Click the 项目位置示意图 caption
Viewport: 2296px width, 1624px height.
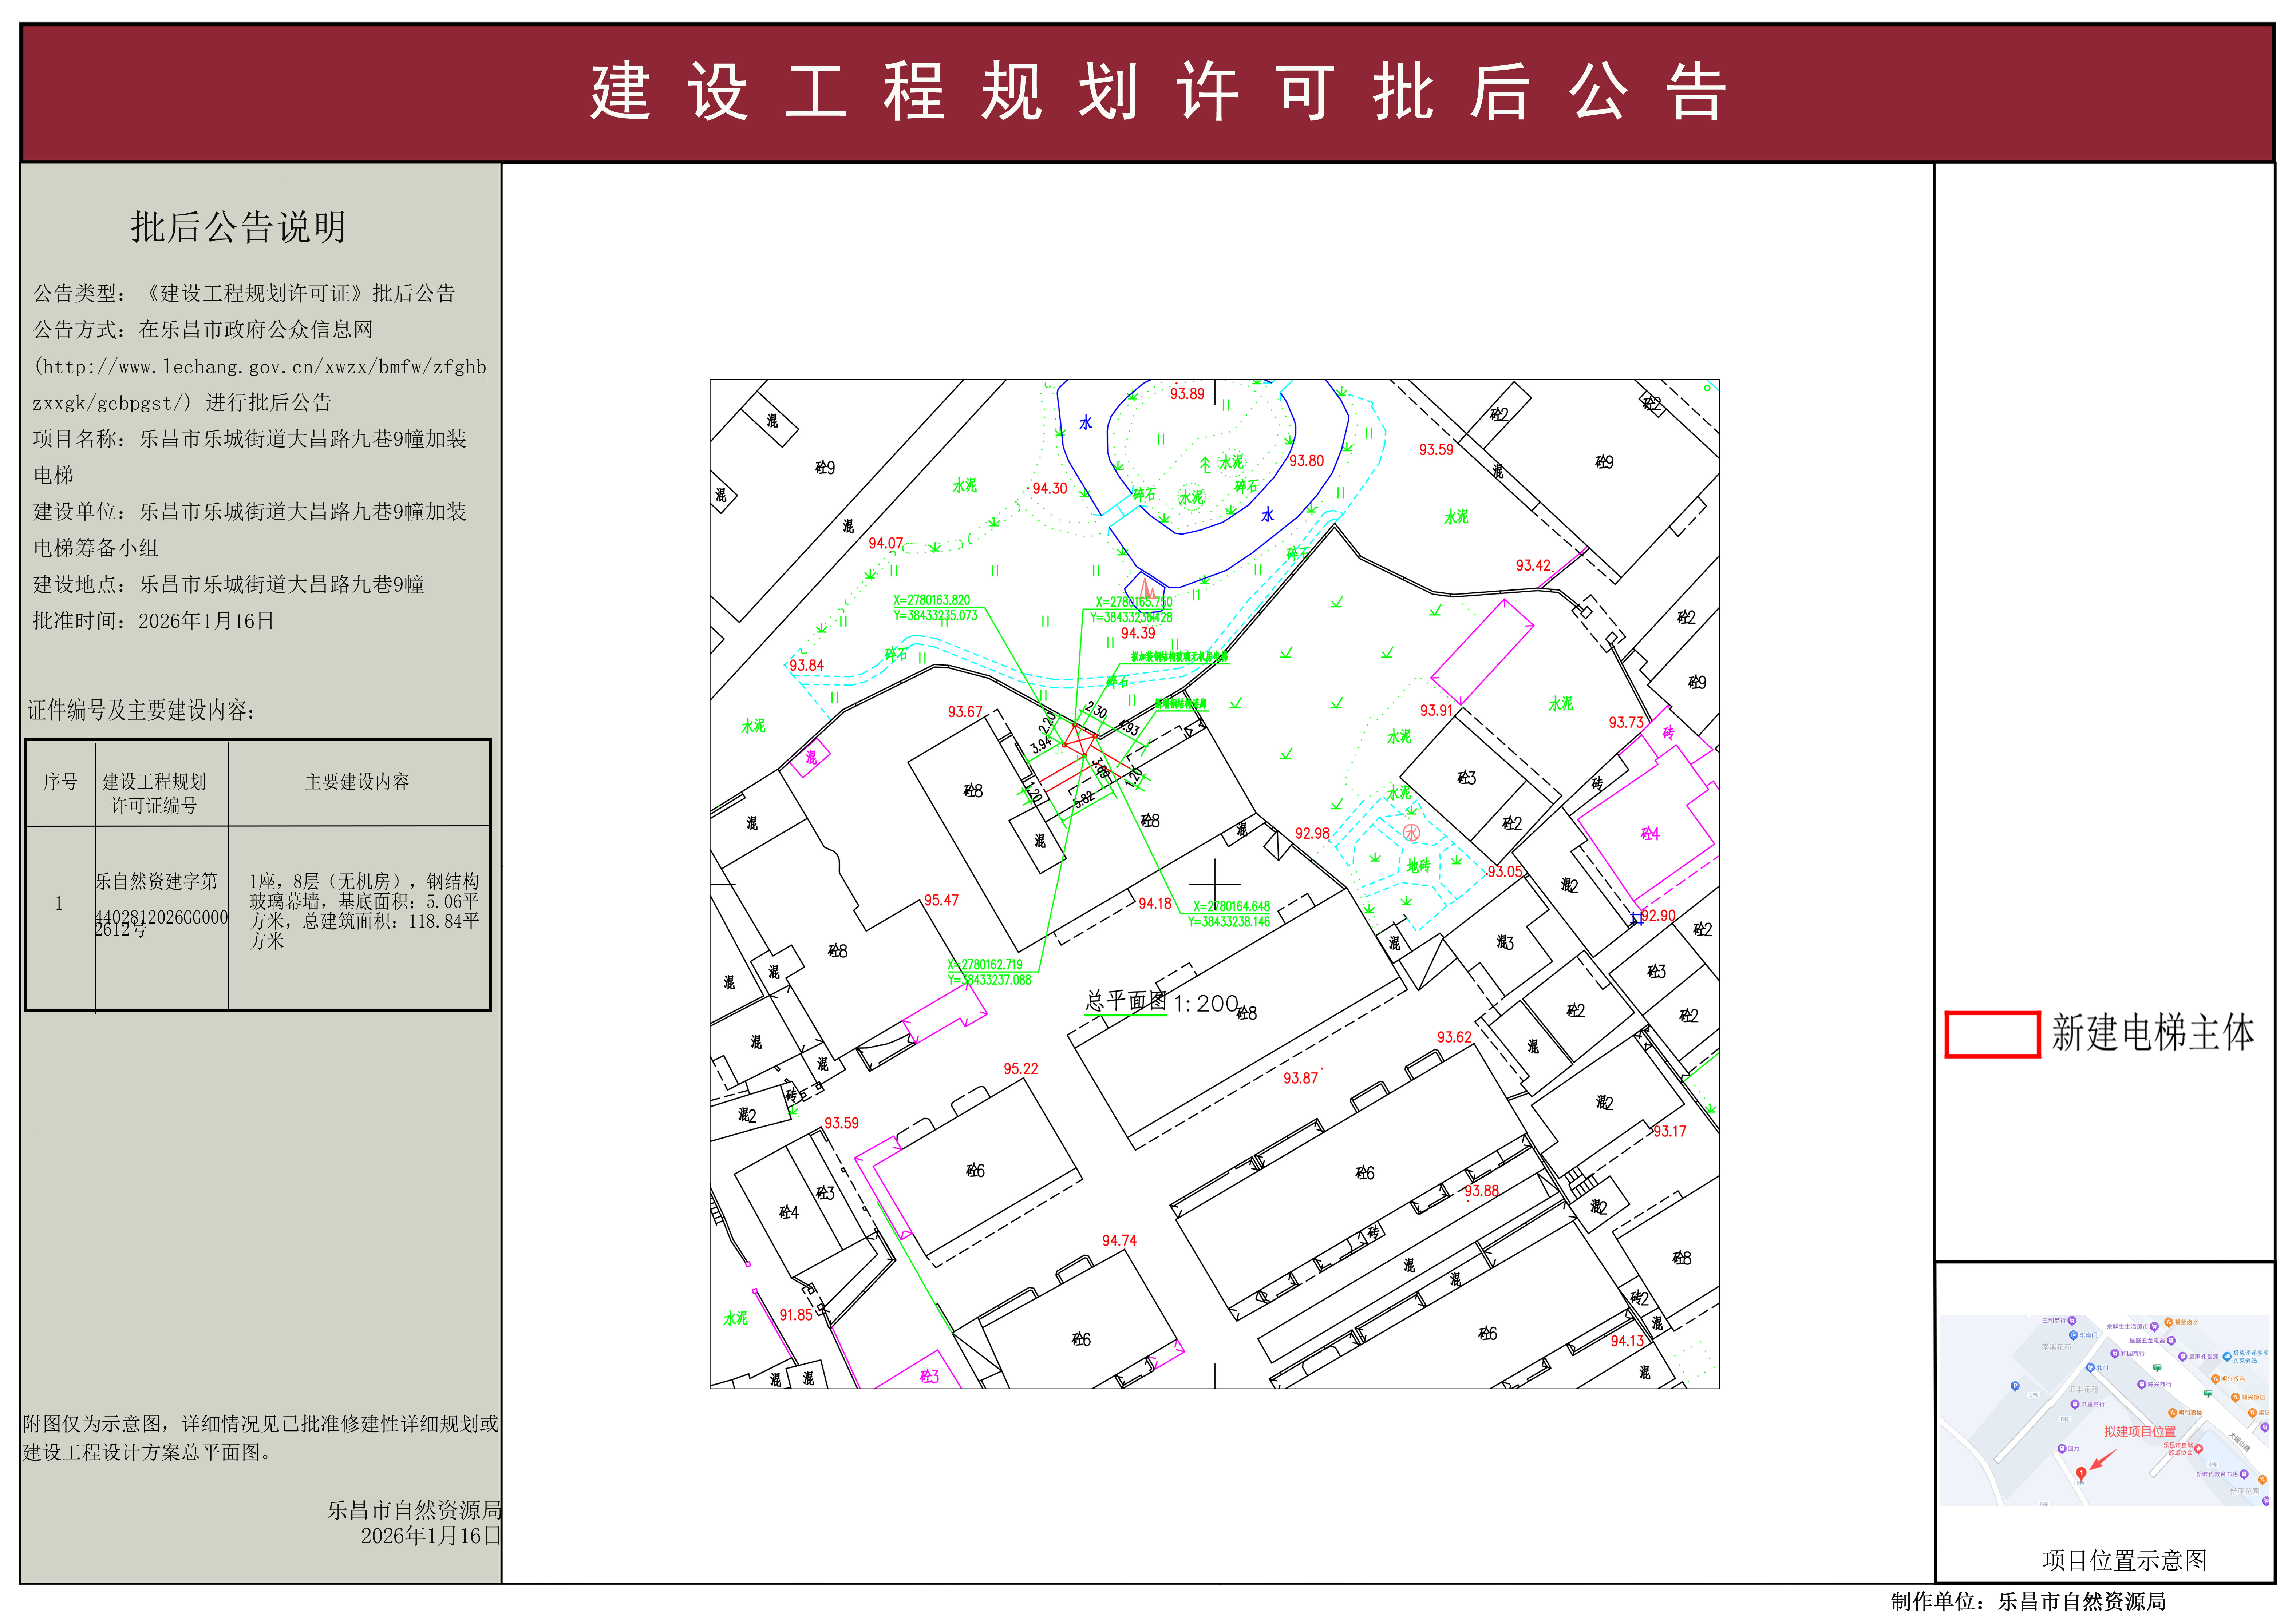tap(2124, 1560)
